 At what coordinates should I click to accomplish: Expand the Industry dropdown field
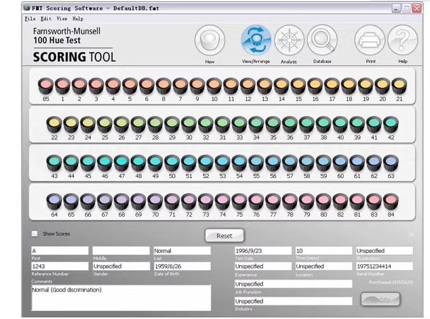pos(293,301)
